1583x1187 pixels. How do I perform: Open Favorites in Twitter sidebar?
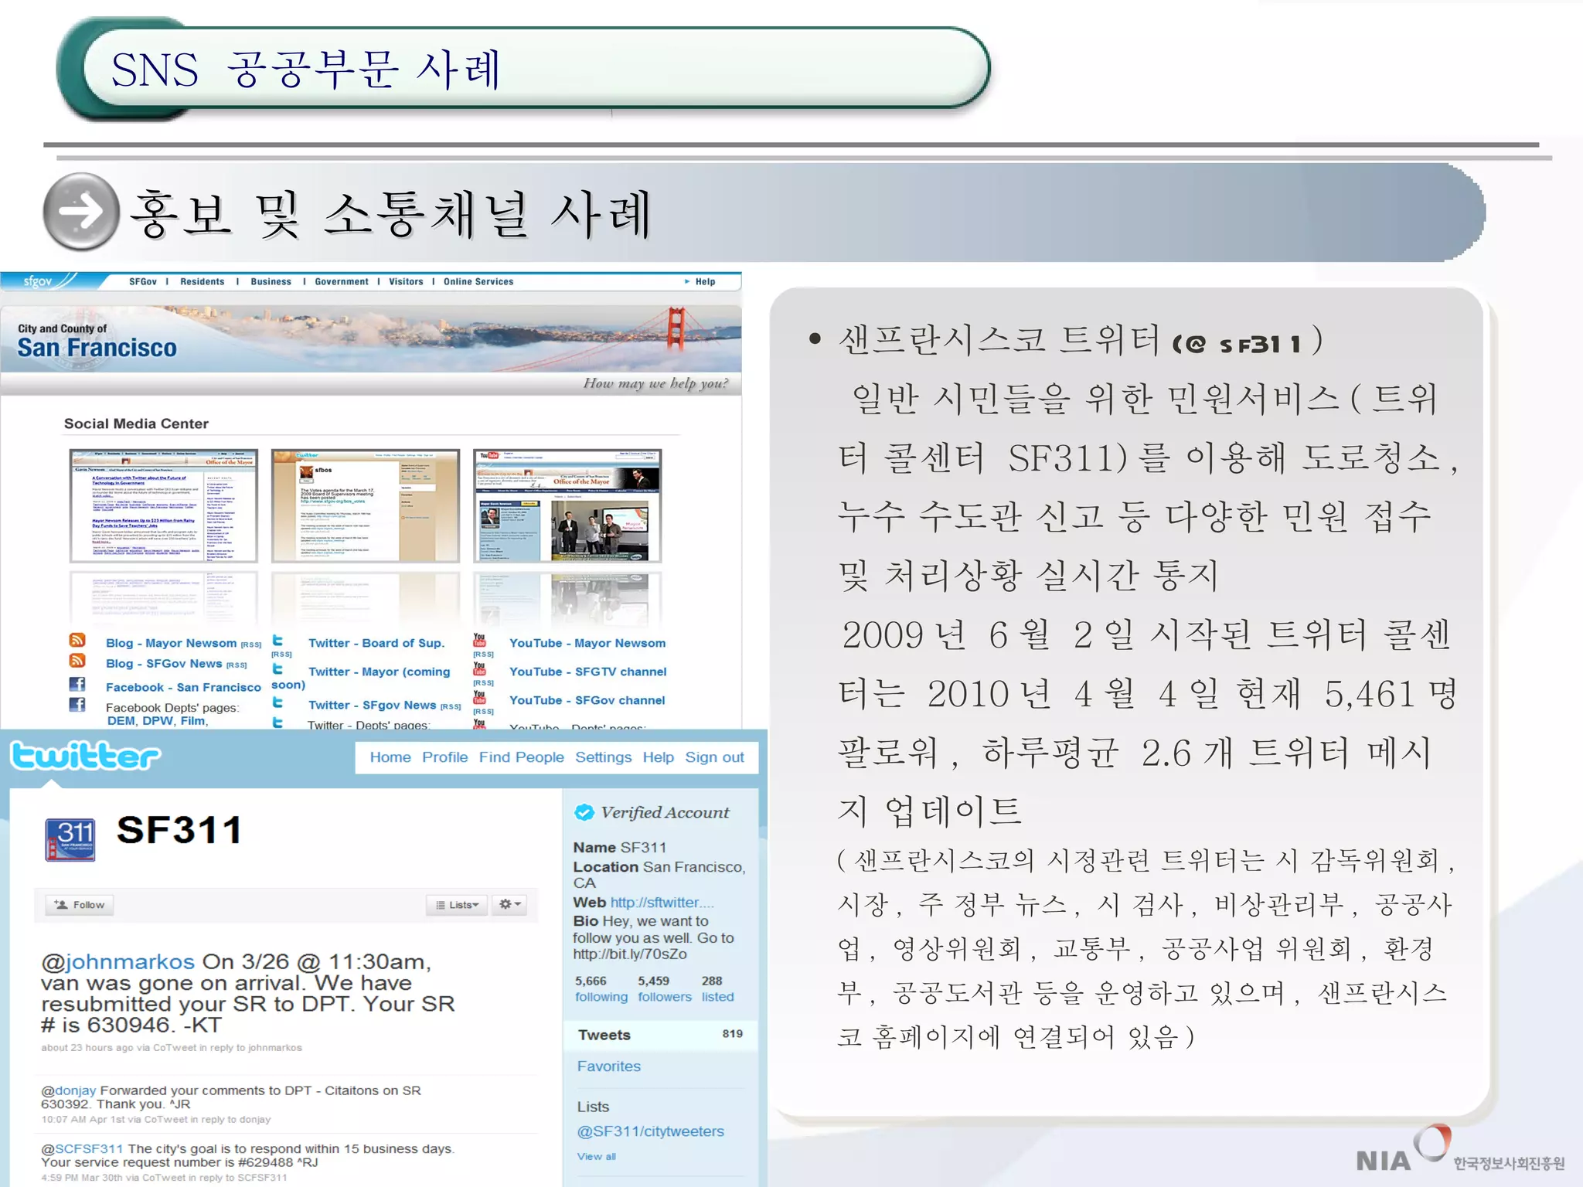(x=609, y=1066)
